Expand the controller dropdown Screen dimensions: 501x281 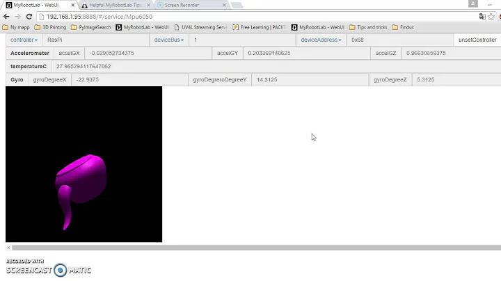click(x=24, y=40)
